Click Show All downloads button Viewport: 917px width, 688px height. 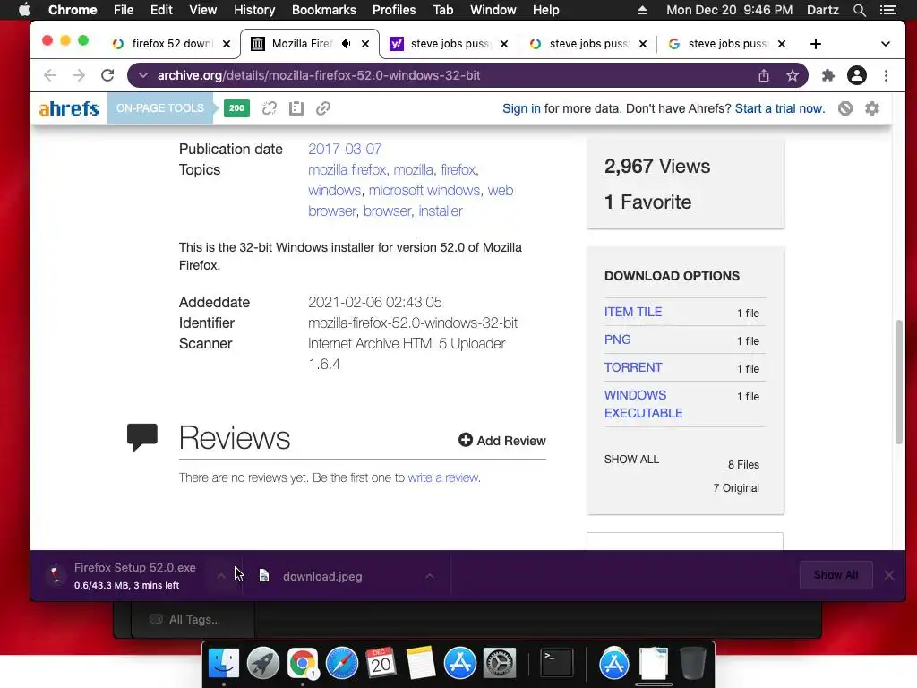(836, 575)
